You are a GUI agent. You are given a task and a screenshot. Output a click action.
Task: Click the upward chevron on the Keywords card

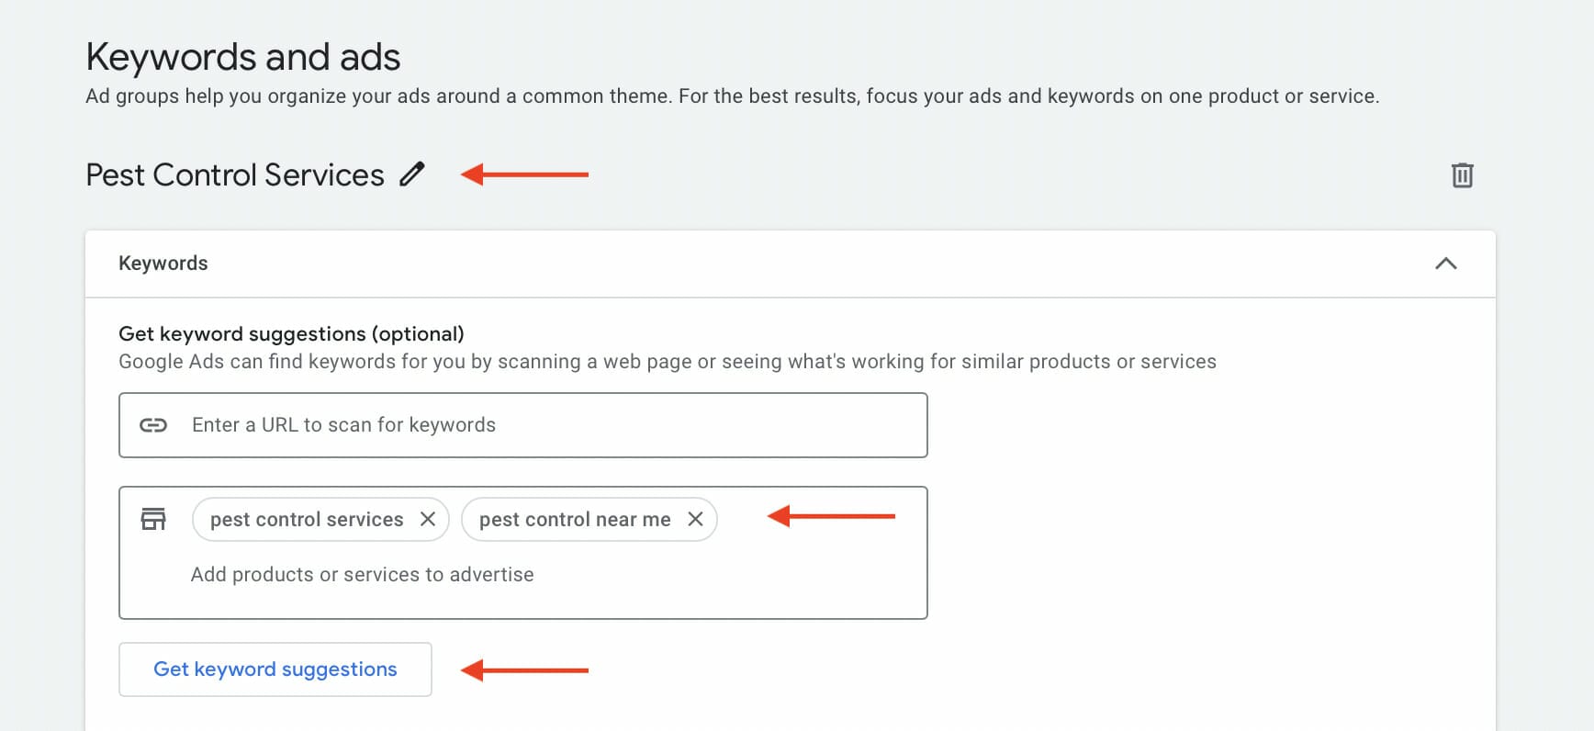(1446, 264)
